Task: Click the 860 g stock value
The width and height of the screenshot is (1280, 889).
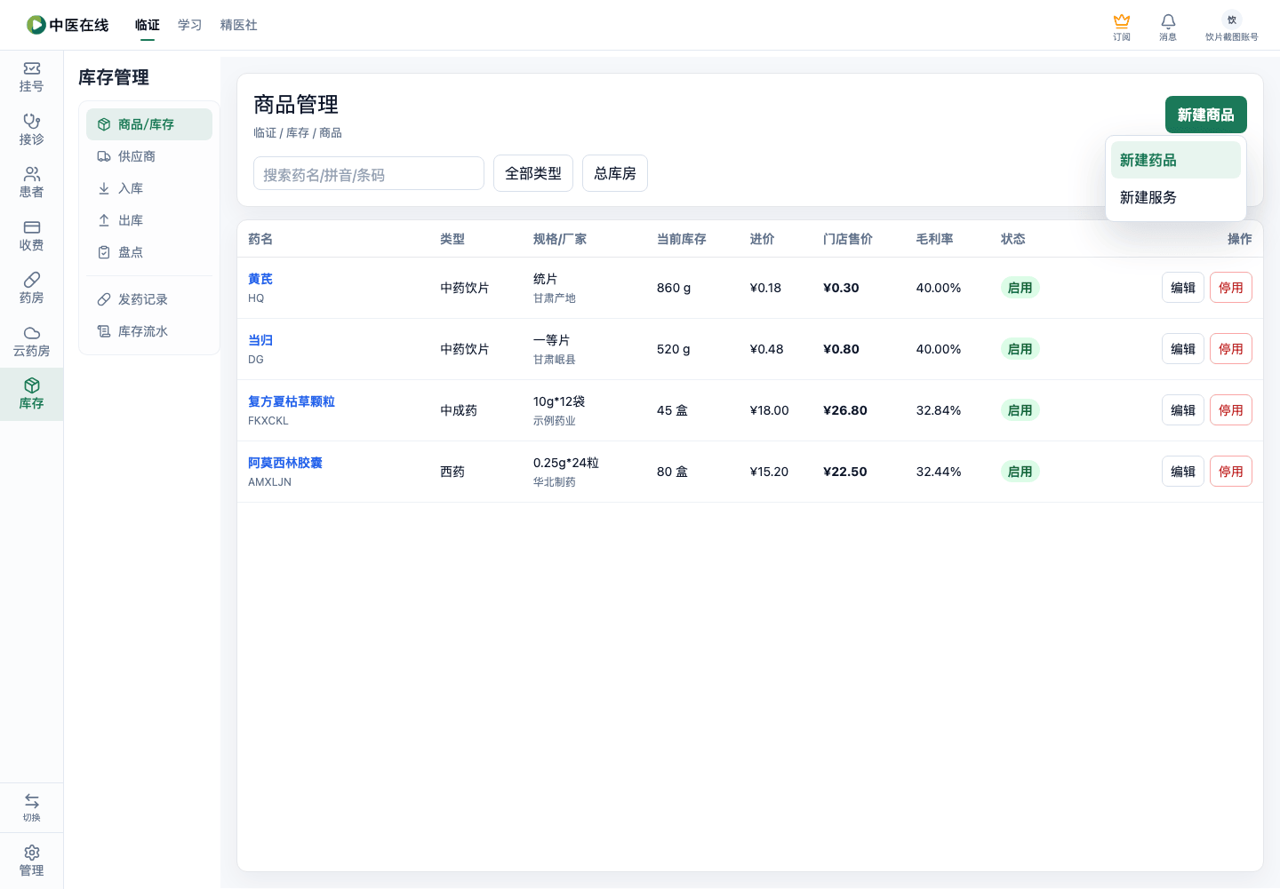Action: click(x=674, y=288)
